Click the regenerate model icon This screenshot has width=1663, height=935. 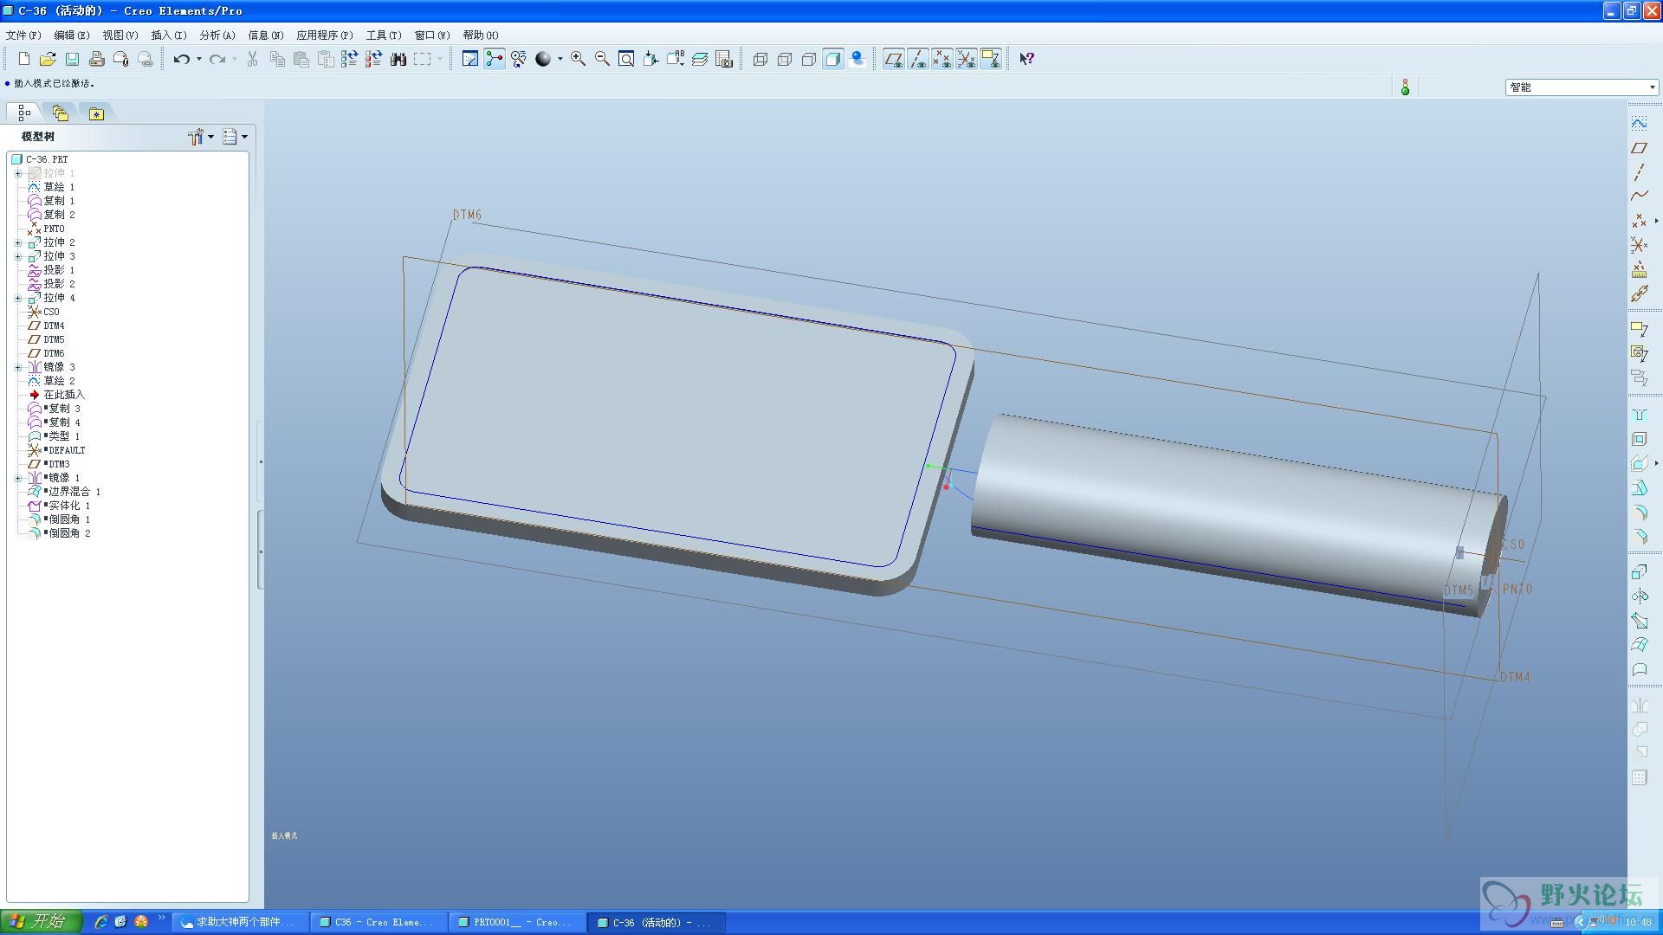[349, 59]
